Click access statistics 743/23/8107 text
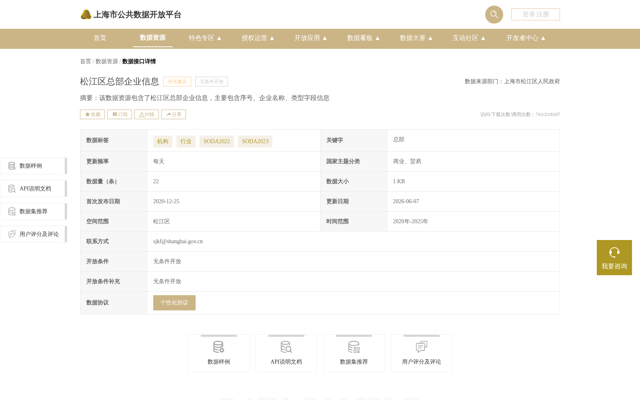640x400 pixels. coord(520,114)
